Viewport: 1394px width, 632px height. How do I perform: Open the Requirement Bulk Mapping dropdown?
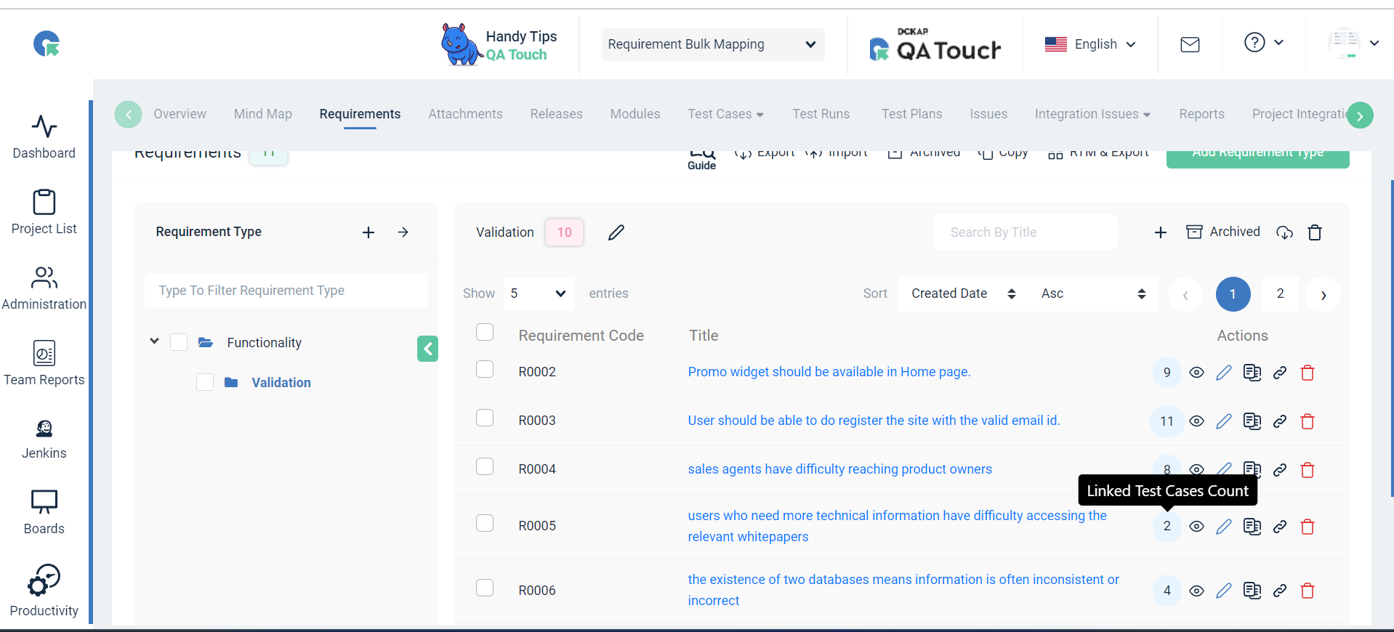pos(712,44)
